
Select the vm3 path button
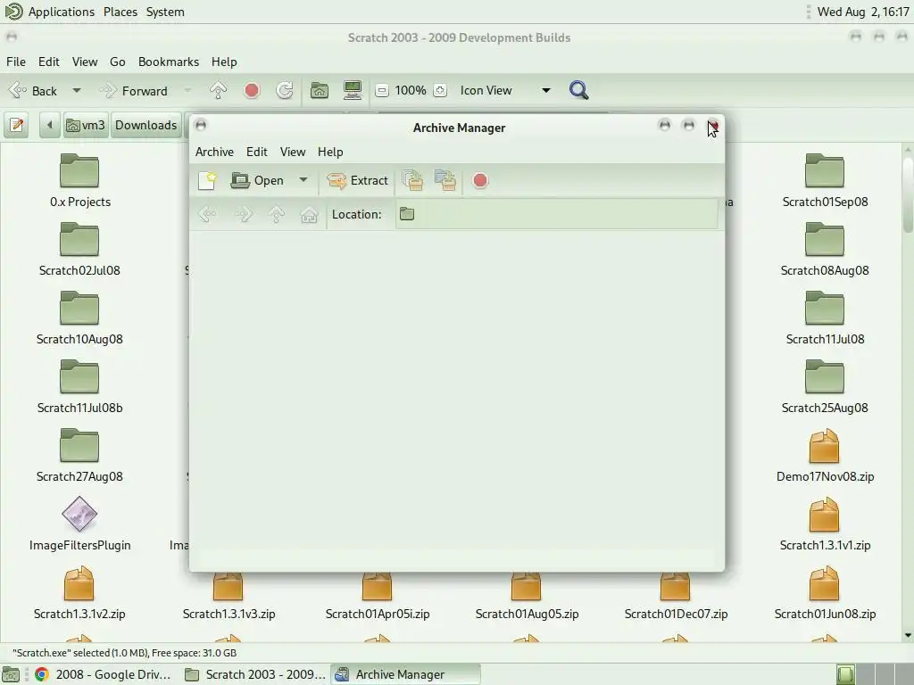(x=85, y=125)
